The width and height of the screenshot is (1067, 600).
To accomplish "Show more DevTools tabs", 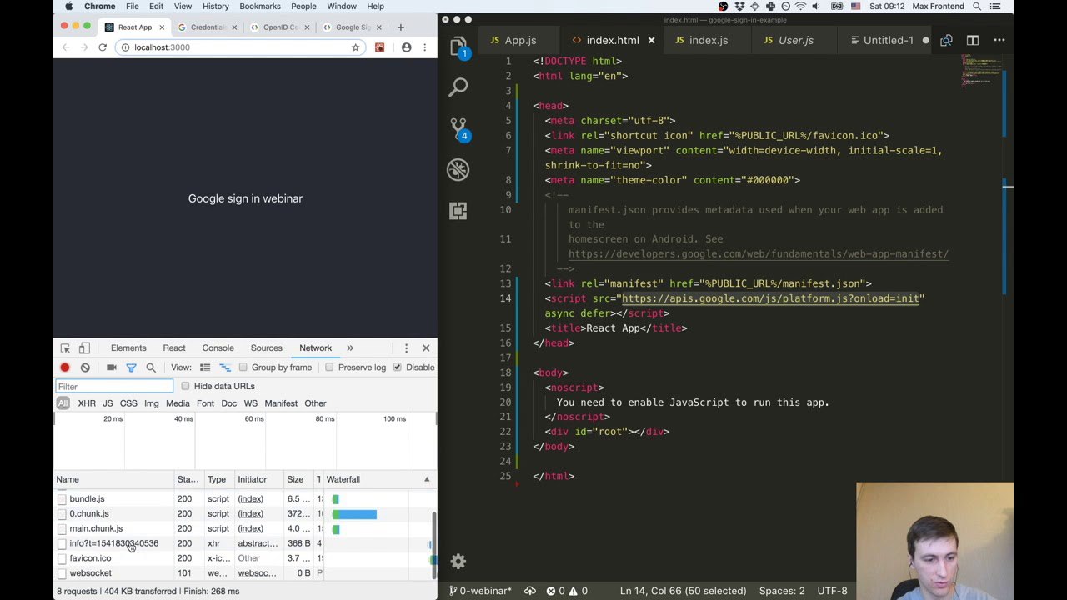I will [x=350, y=348].
